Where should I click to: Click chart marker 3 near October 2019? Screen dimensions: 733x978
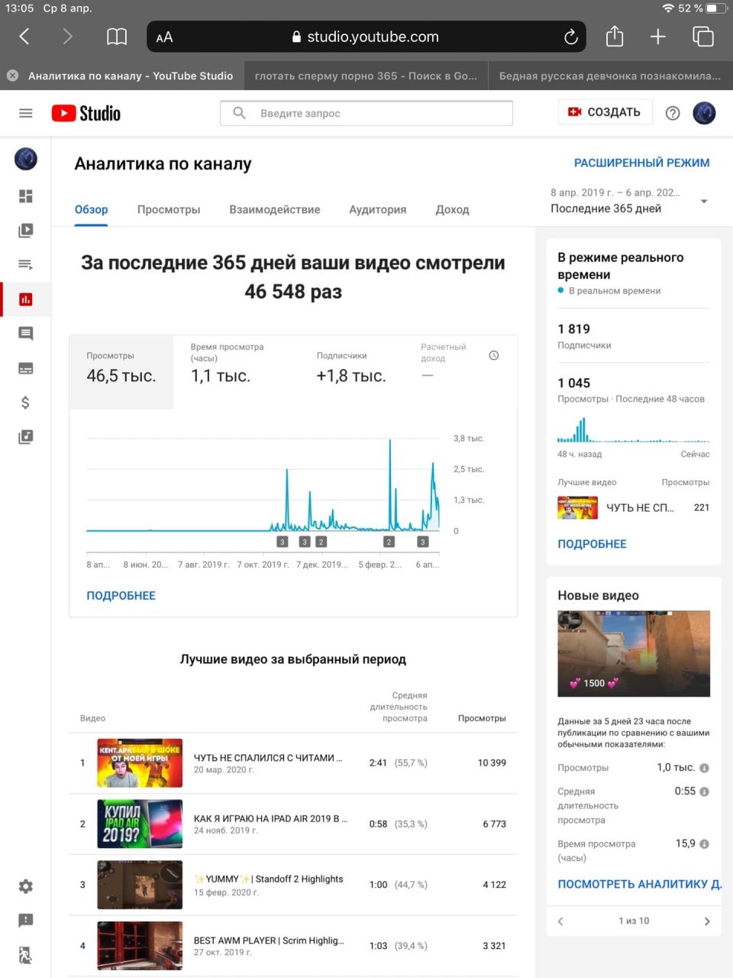(x=283, y=542)
